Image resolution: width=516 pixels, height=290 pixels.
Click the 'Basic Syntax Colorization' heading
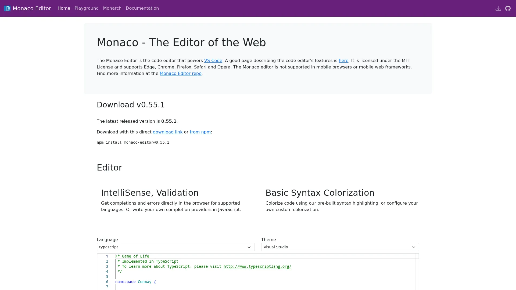(x=320, y=193)
